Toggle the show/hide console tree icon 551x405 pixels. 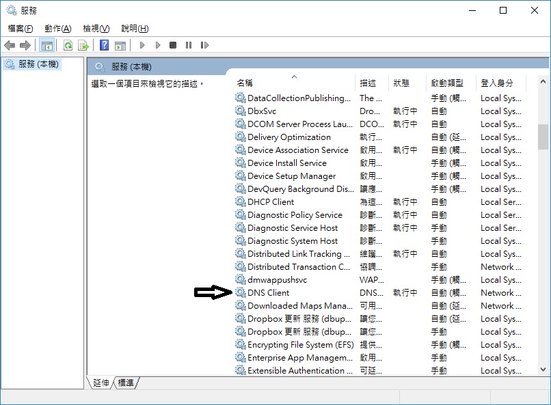(x=46, y=45)
